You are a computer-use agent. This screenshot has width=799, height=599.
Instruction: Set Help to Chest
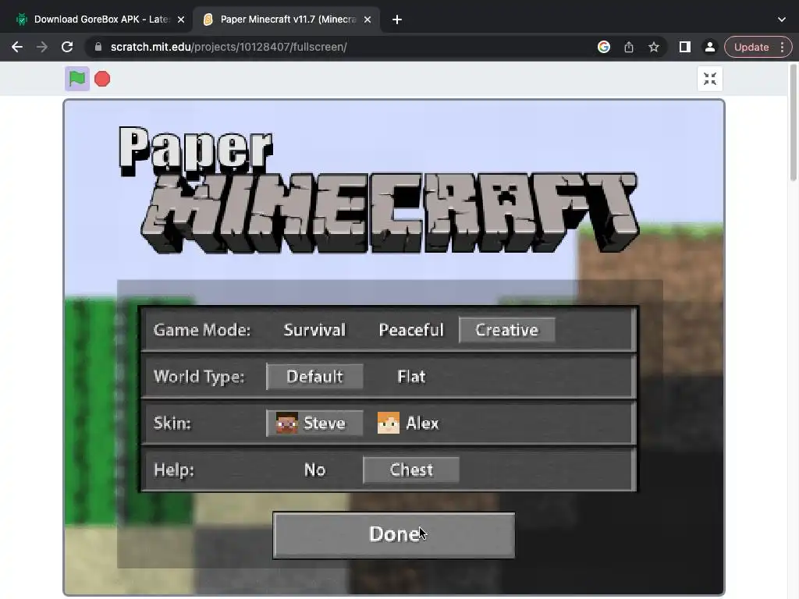coord(411,470)
